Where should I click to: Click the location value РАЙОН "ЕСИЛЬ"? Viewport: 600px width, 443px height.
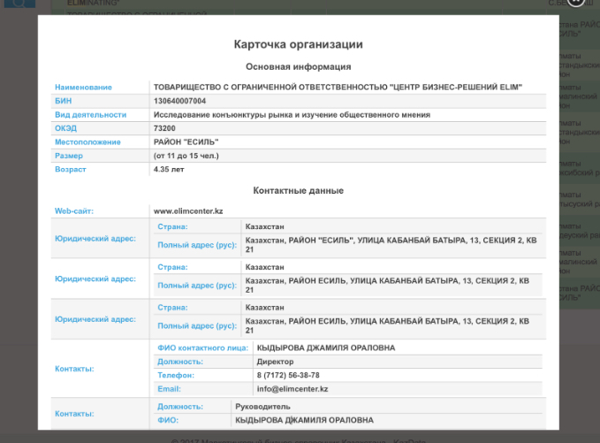[x=186, y=142]
